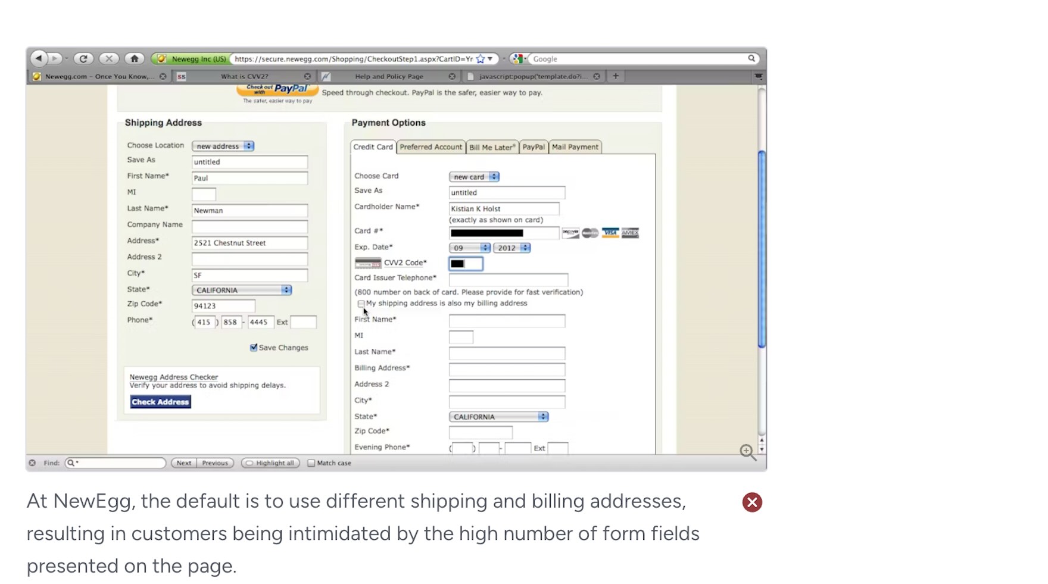The width and height of the screenshot is (1048, 584).
Task: Click the browser reload icon
Action: point(83,58)
